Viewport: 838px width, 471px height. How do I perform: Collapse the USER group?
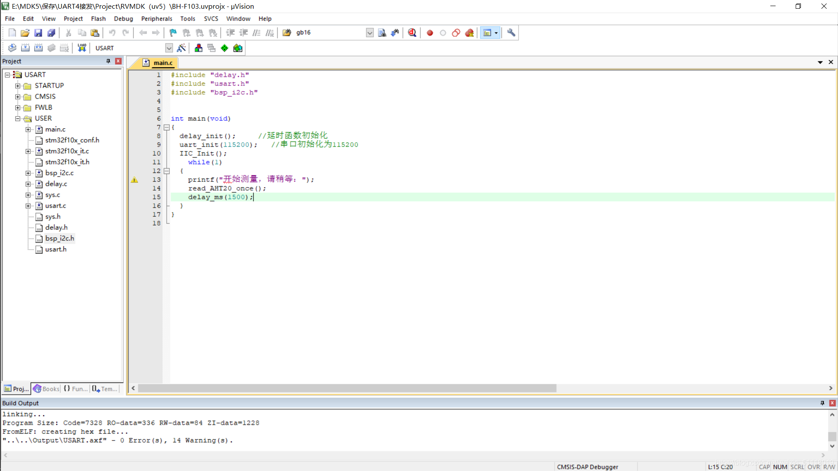click(x=18, y=119)
